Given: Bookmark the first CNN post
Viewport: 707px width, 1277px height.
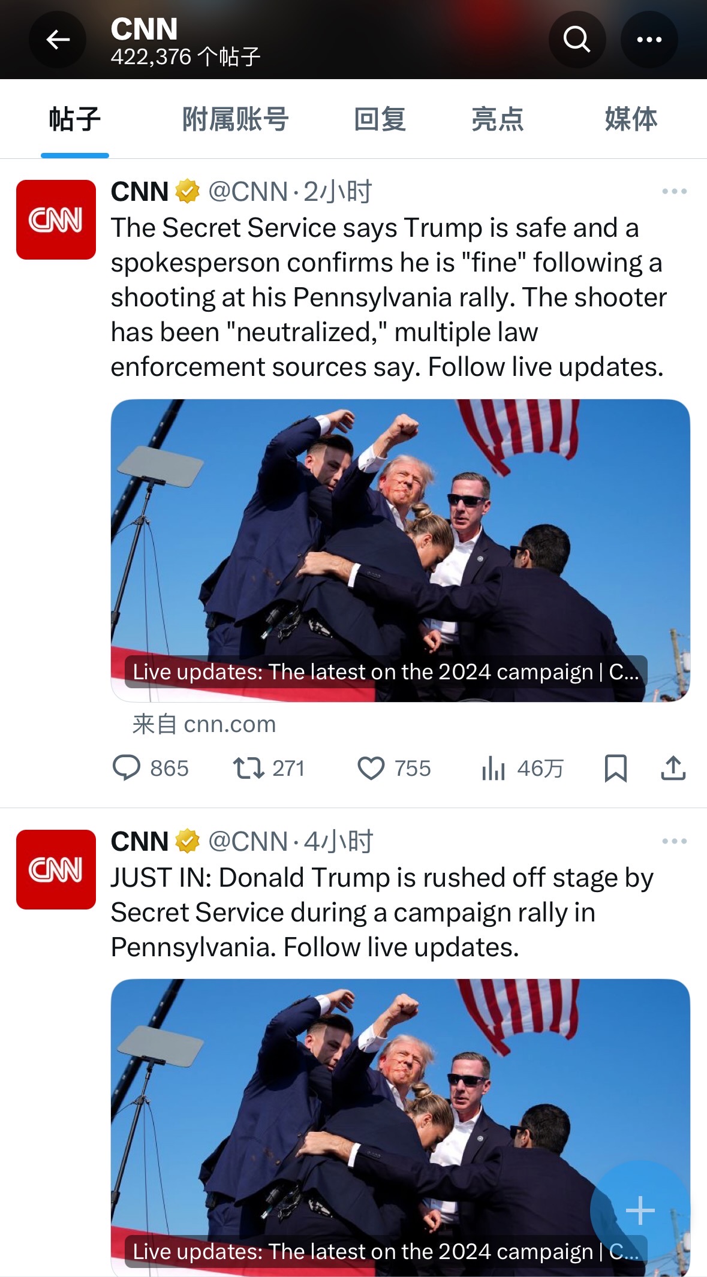Looking at the screenshot, I should [615, 768].
